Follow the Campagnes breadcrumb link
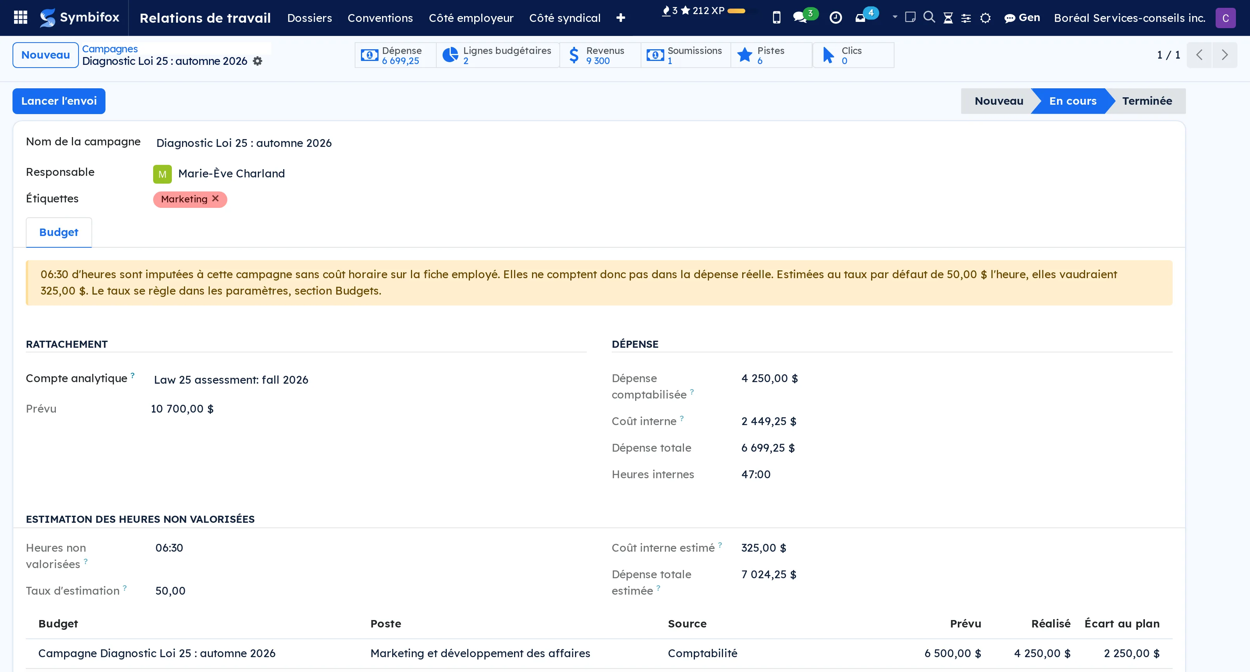The width and height of the screenshot is (1250, 672). click(110, 49)
